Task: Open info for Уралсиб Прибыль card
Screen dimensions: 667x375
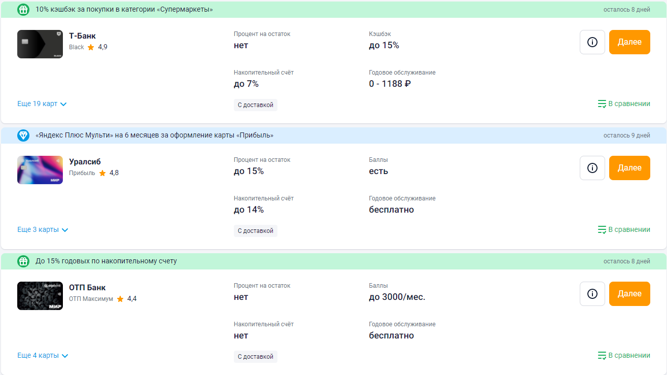Action: (592, 168)
